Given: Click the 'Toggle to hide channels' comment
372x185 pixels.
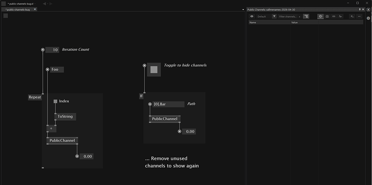Looking at the screenshot, I should coord(185,65).
